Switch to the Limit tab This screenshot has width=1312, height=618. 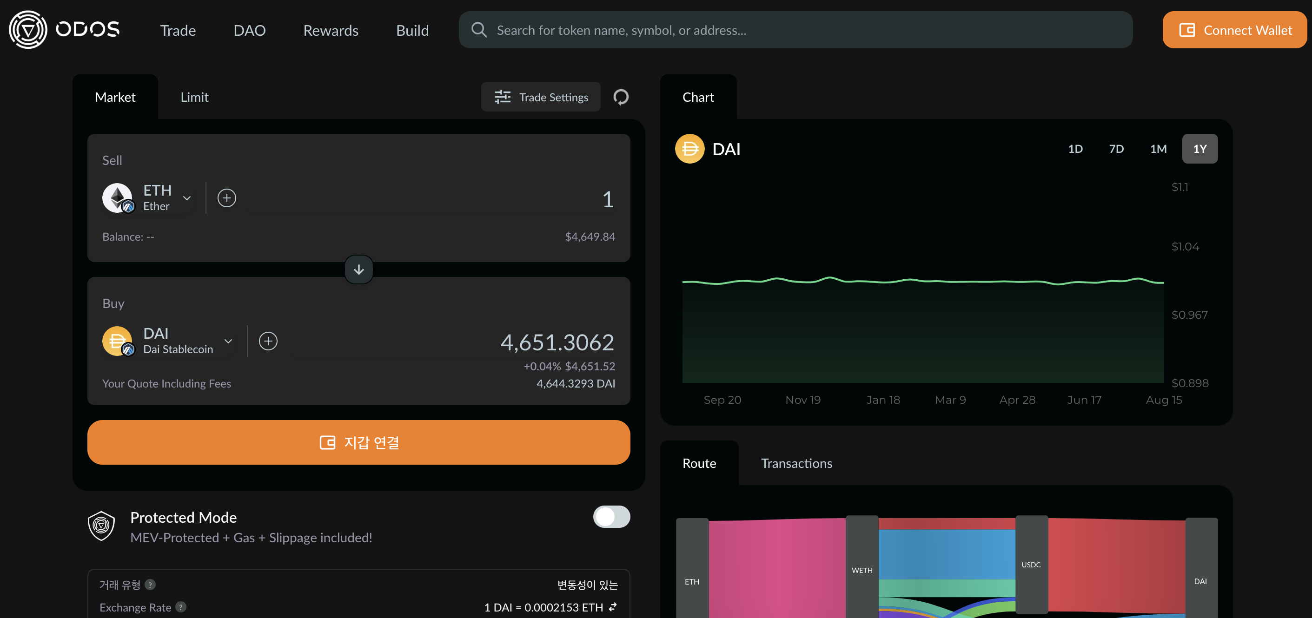(x=194, y=97)
